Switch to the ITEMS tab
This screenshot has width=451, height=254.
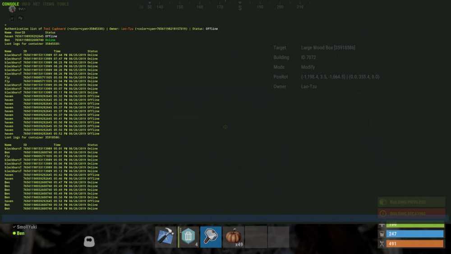pyautogui.click(x=48, y=4)
